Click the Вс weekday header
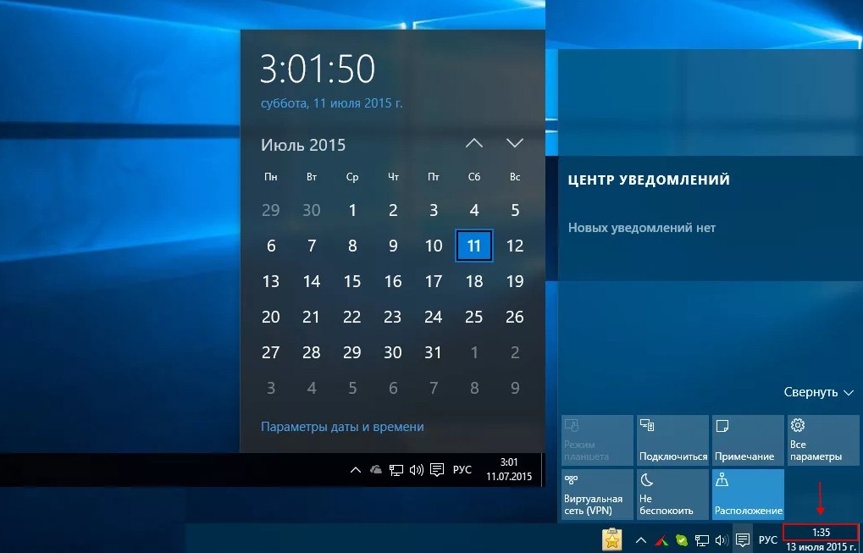863x553 pixels. [515, 177]
